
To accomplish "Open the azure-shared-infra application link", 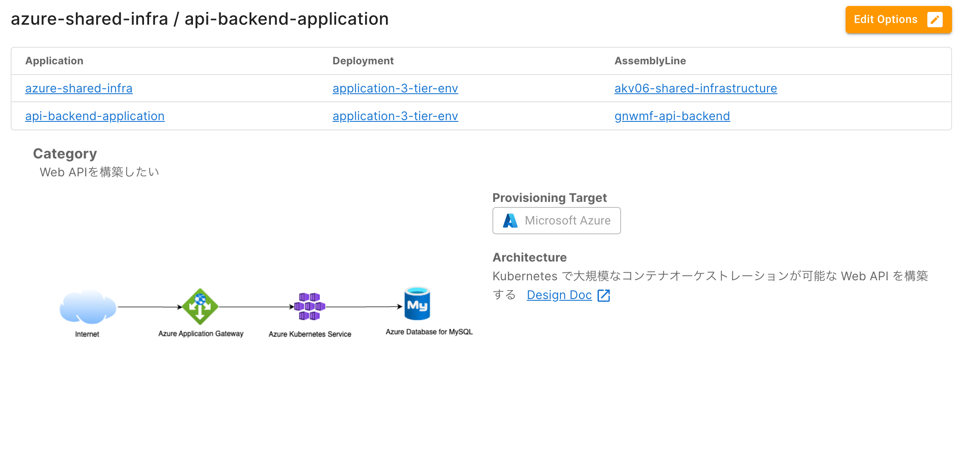I will [x=79, y=88].
